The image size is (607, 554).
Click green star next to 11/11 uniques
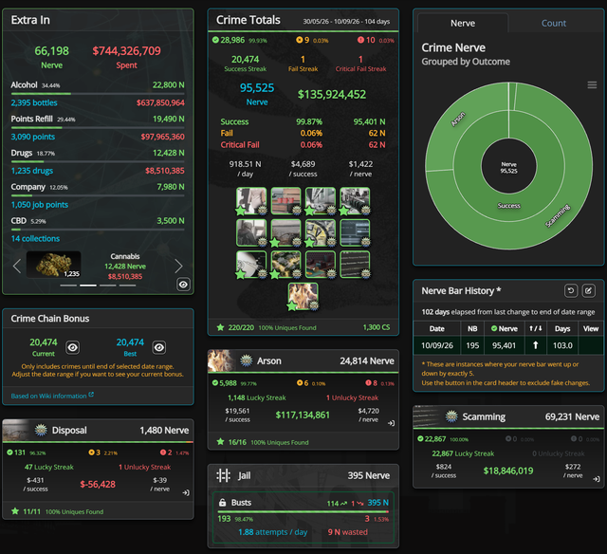[15, 511]
